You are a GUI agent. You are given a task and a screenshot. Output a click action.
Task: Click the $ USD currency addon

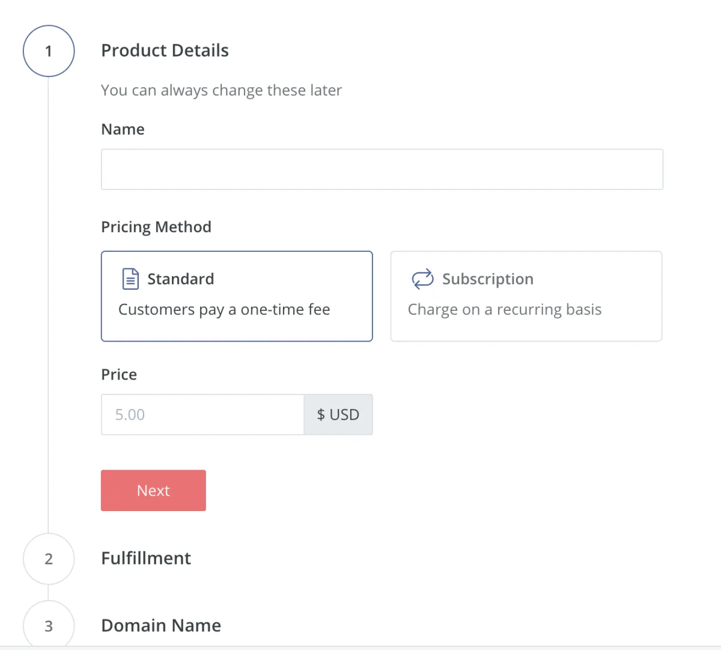coord(338,415)
